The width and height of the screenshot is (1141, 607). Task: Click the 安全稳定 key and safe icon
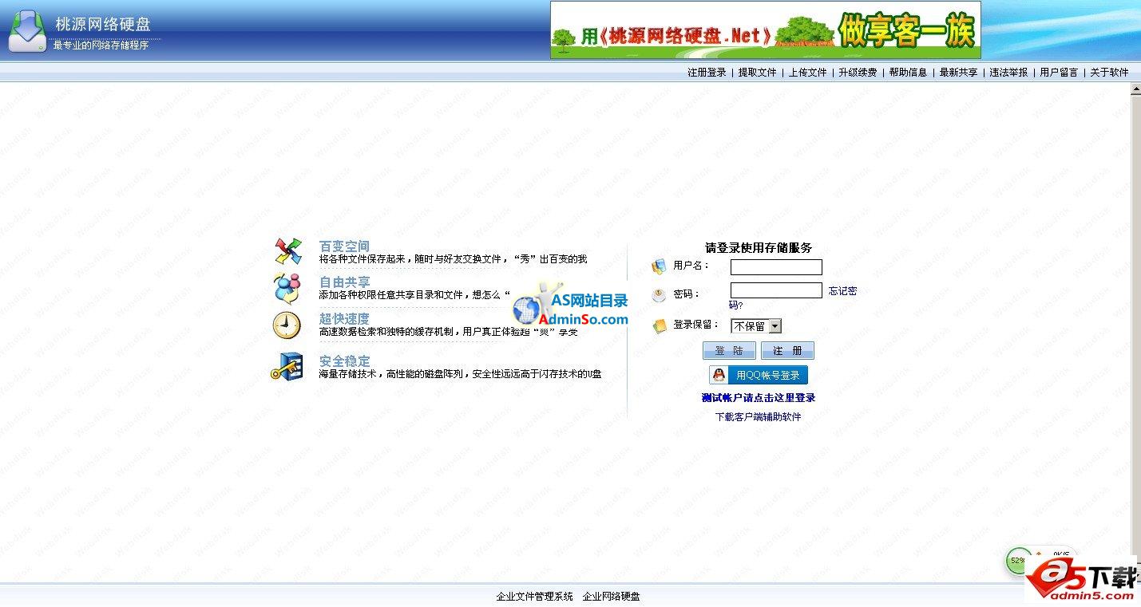[287, 366]
